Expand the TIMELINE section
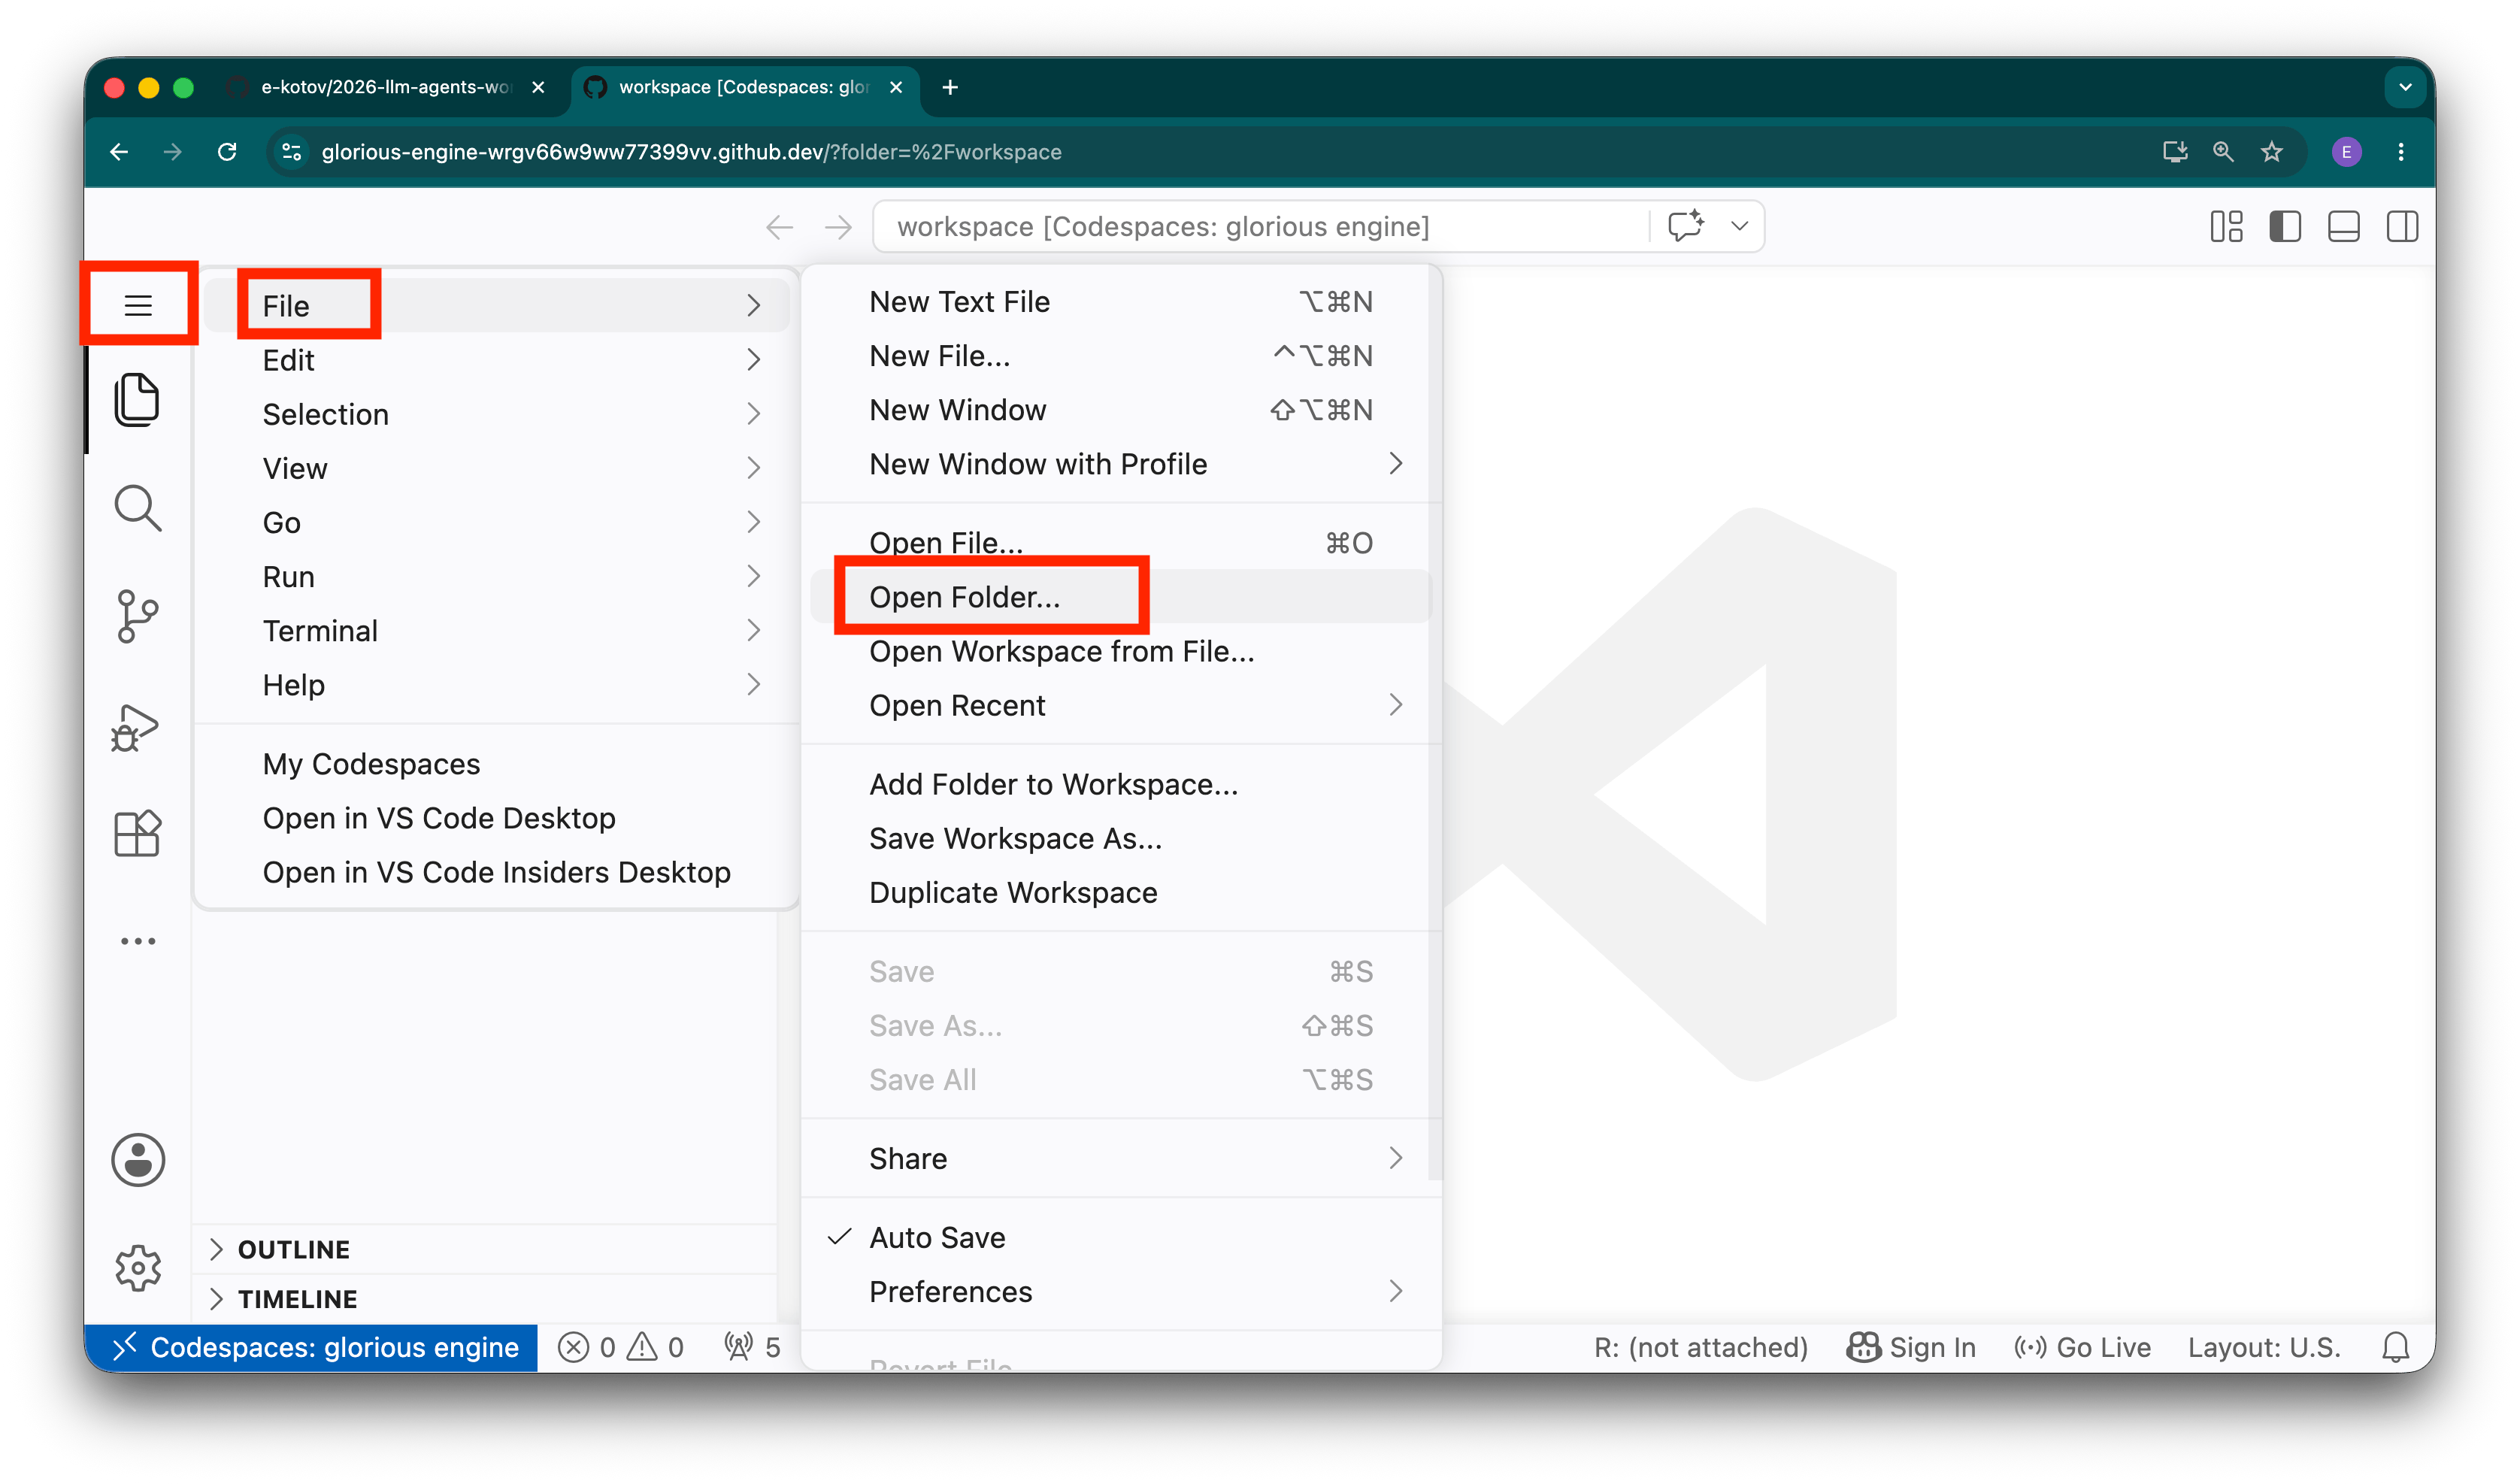 click(485, 1298)
